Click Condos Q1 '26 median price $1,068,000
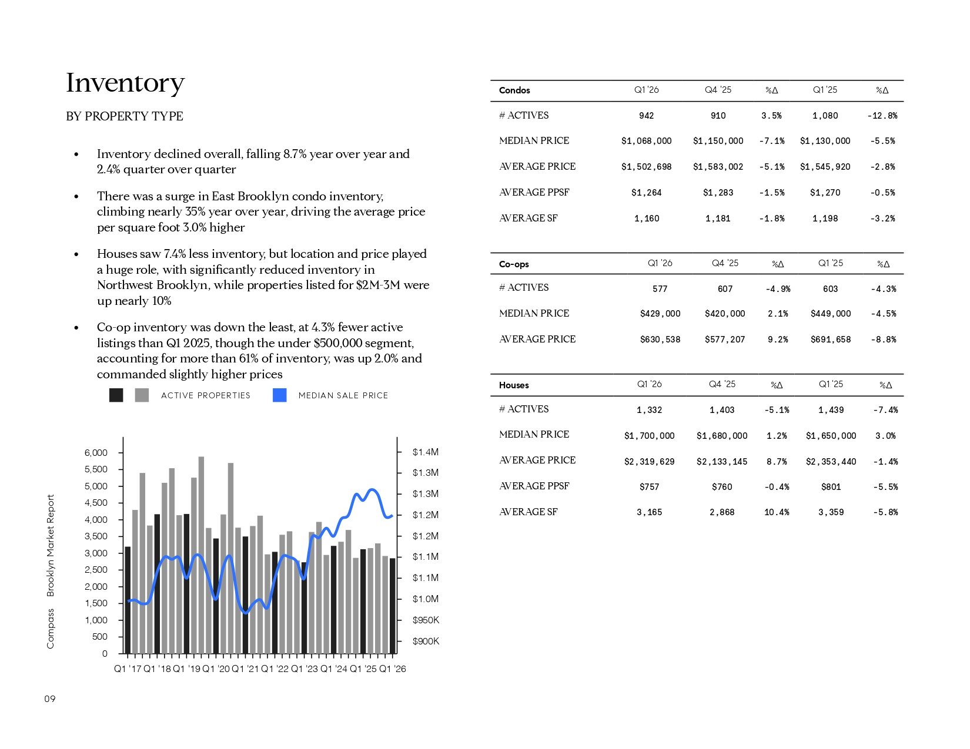 [x=646, y=141]
